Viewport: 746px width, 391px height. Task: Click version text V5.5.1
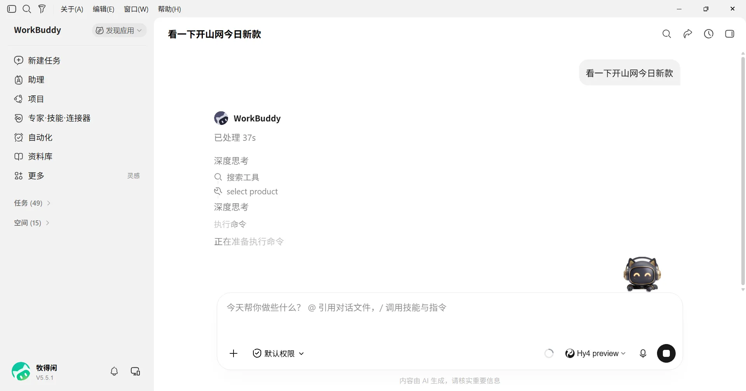coord(45,378)
